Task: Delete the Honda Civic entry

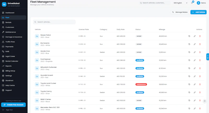Action: tap(200, 52)
